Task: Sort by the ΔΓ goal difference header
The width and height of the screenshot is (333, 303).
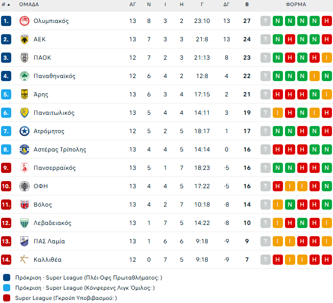Action: (226, 5)
